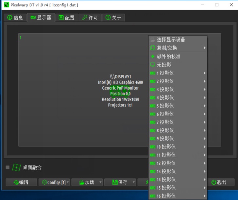Click the 4 投影仪 label
Screen dimensions: 238x200
[x=165, y=98]
